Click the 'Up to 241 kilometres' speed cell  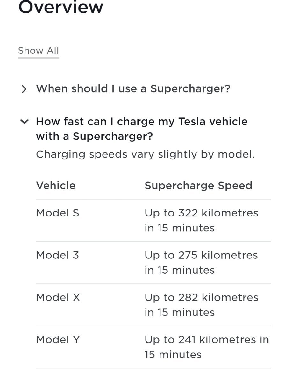(207, 347)
